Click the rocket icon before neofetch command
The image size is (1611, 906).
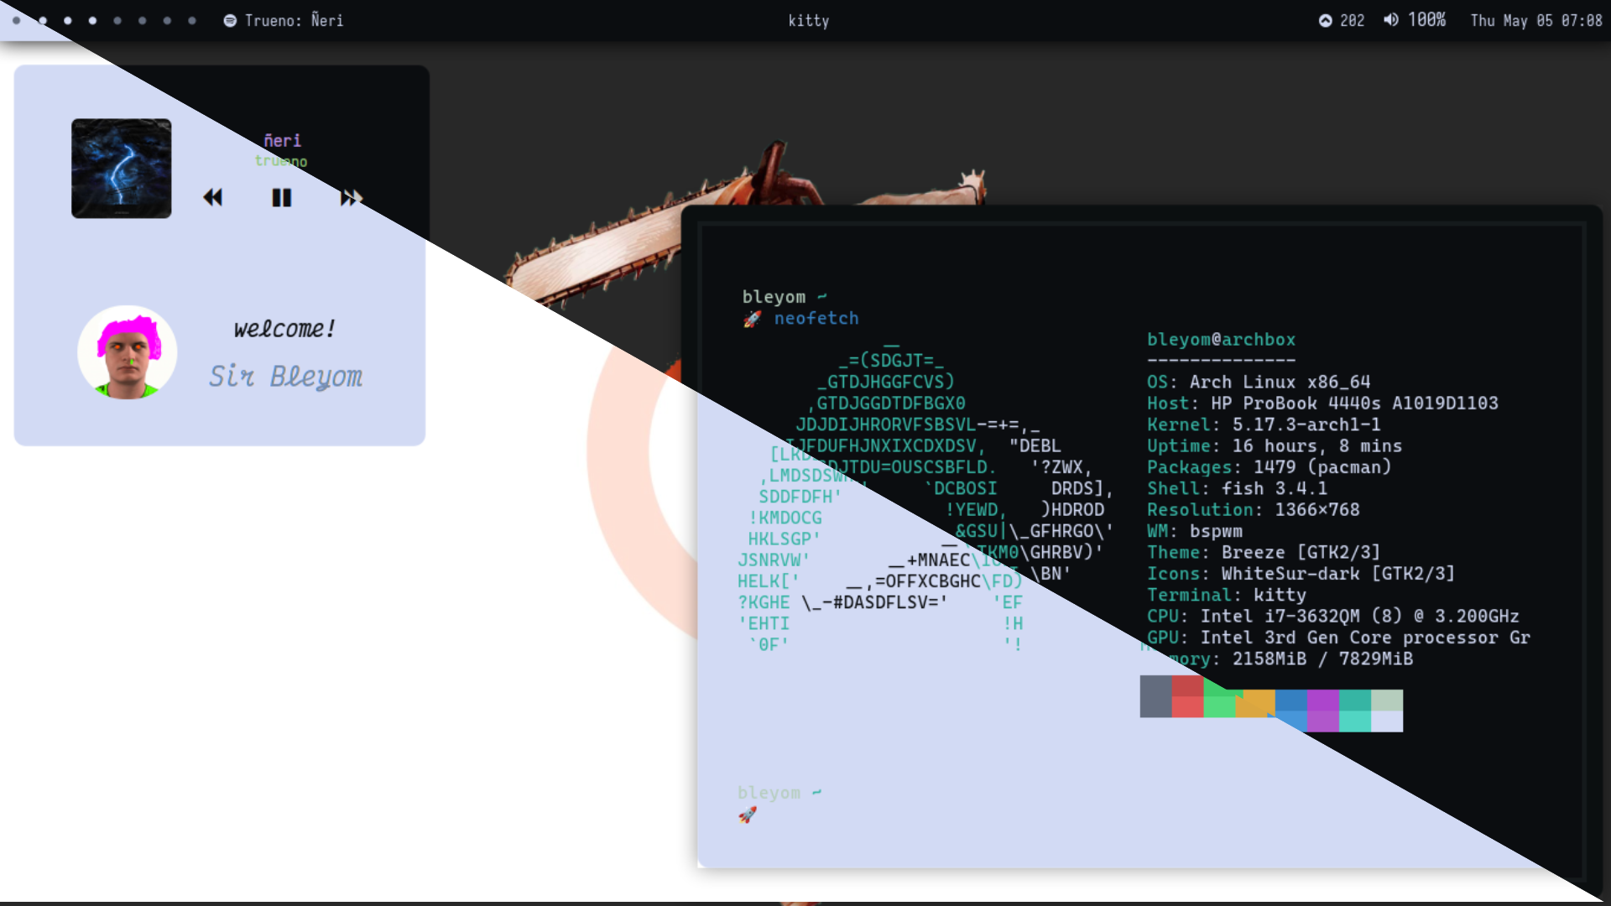[752, 319]
